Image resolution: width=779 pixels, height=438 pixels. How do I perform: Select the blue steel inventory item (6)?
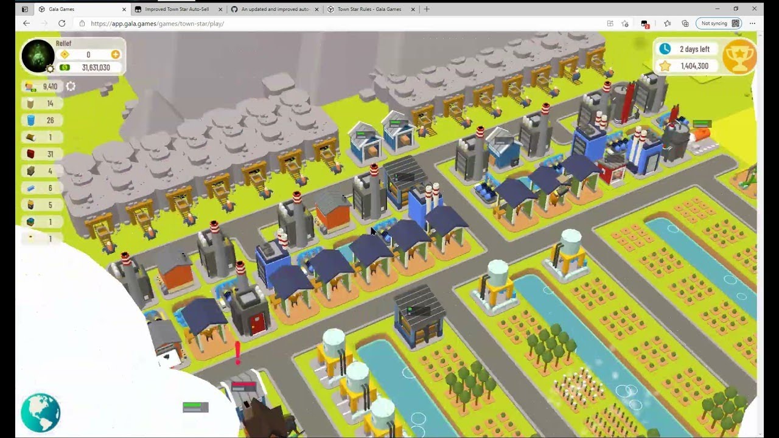(x=41, y=188)
